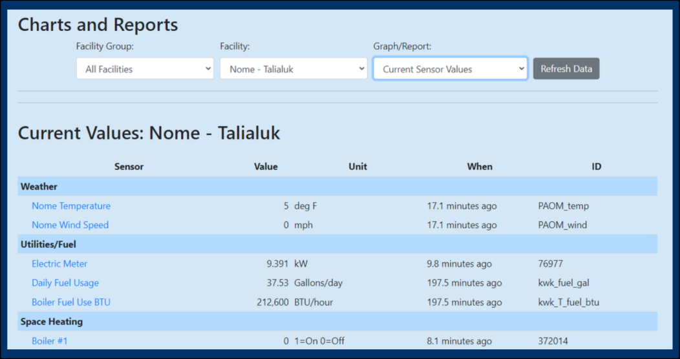This screenshot has width=680, height=359.
Task: Select the Weather section header row
Action: (337, 187)
